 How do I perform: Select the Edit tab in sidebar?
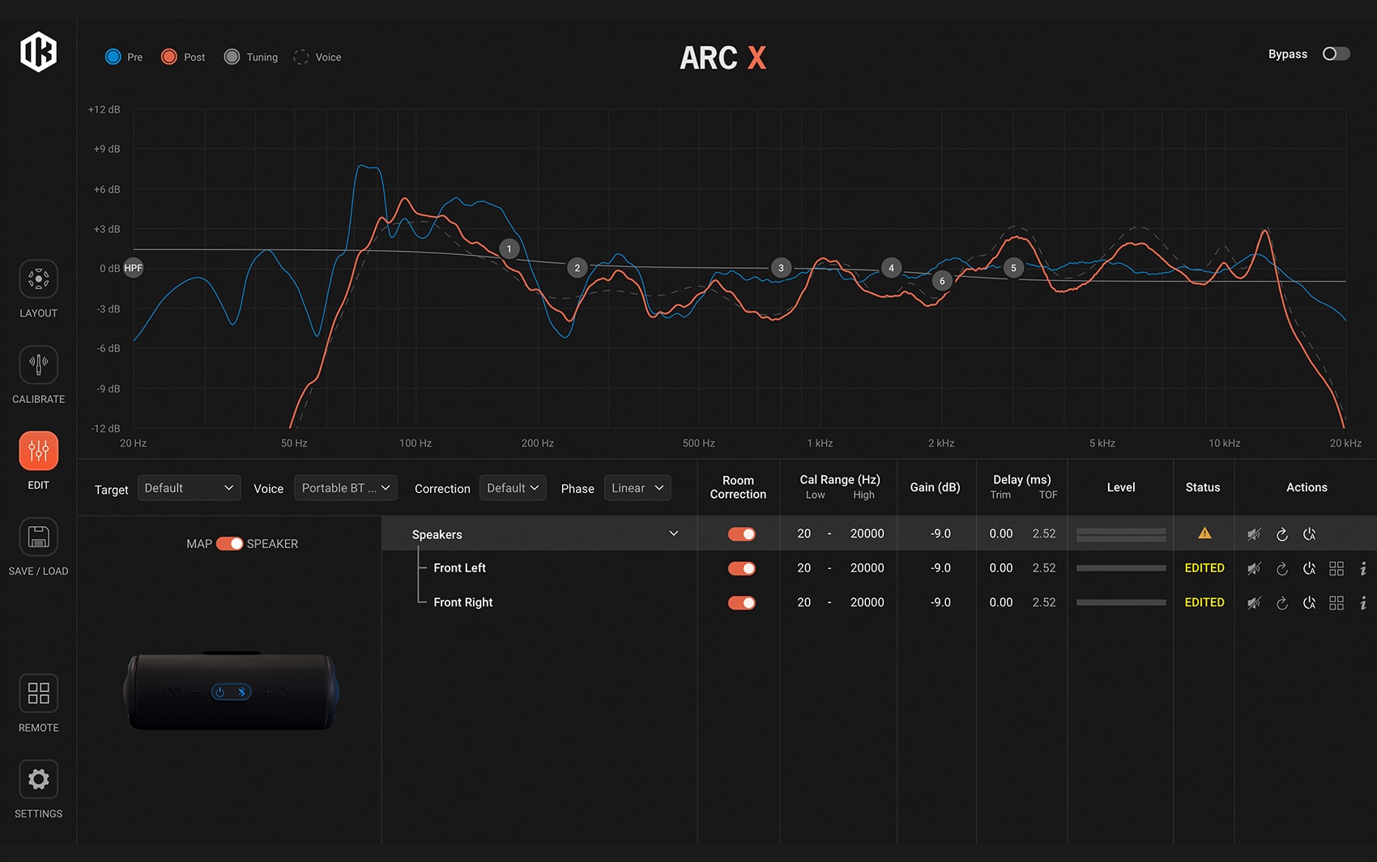(x=38, y=451)
